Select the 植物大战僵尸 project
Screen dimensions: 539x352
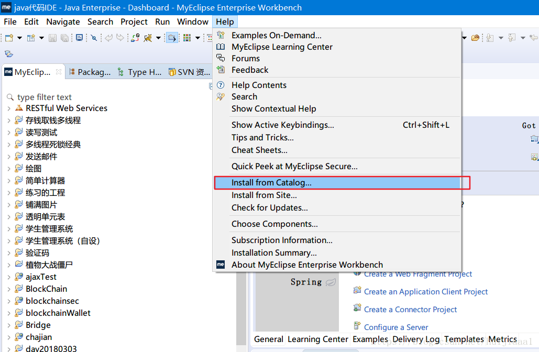pos(49,265)
